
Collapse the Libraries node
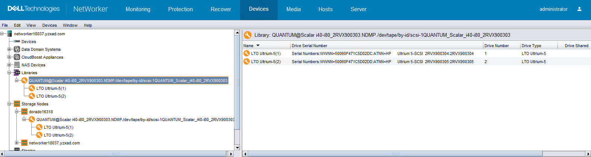[x=9, y=73]
